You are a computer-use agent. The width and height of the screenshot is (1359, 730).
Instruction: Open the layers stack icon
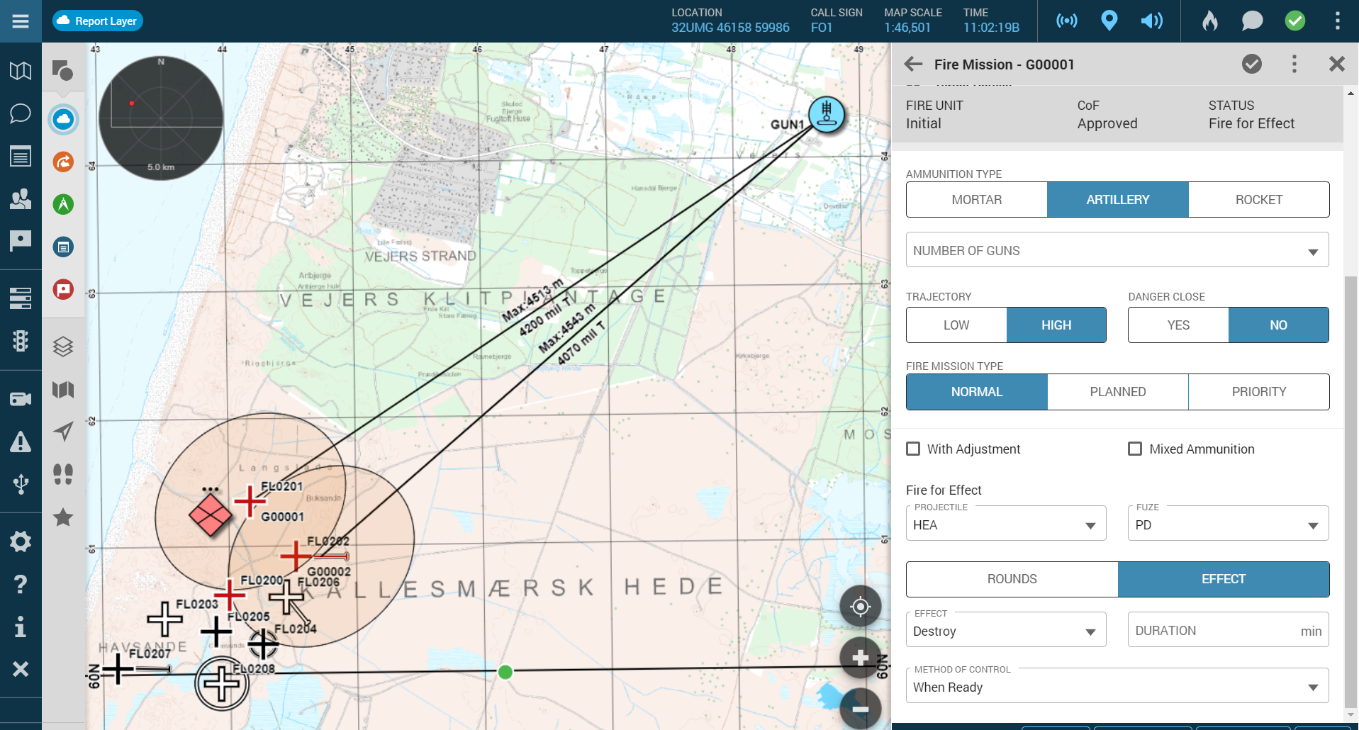(63, 347)
